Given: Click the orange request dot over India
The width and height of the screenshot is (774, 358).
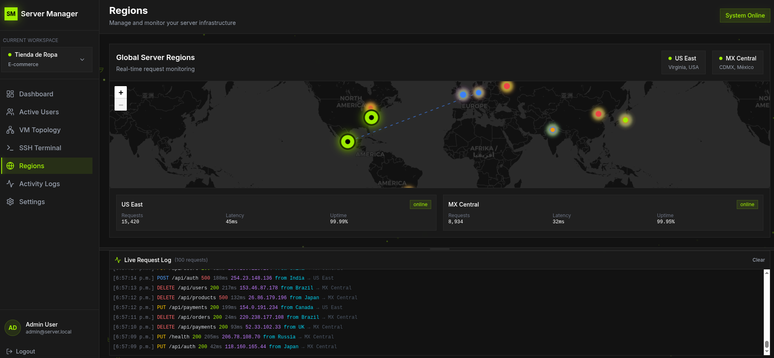Looking at the screenshot, I should click(x=553, y=130).
